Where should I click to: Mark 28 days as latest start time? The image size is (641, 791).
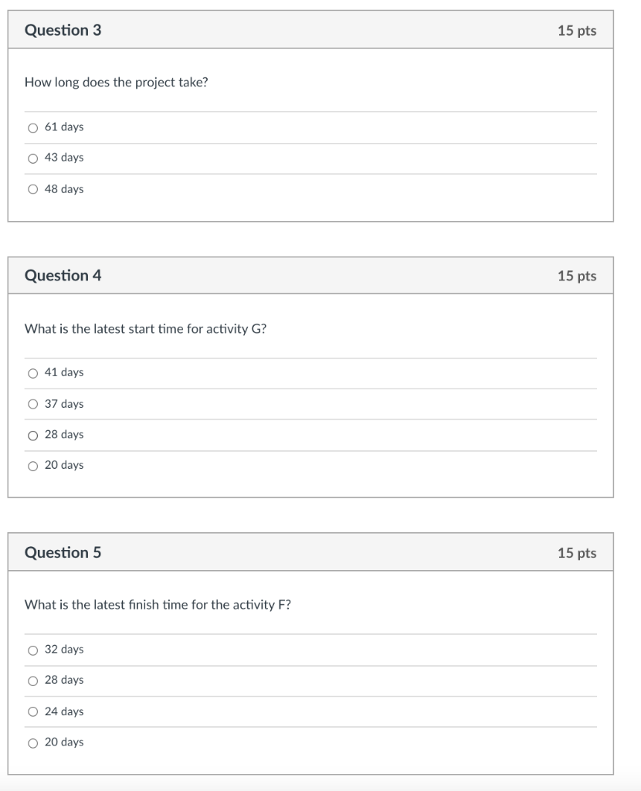pos(32,435)
